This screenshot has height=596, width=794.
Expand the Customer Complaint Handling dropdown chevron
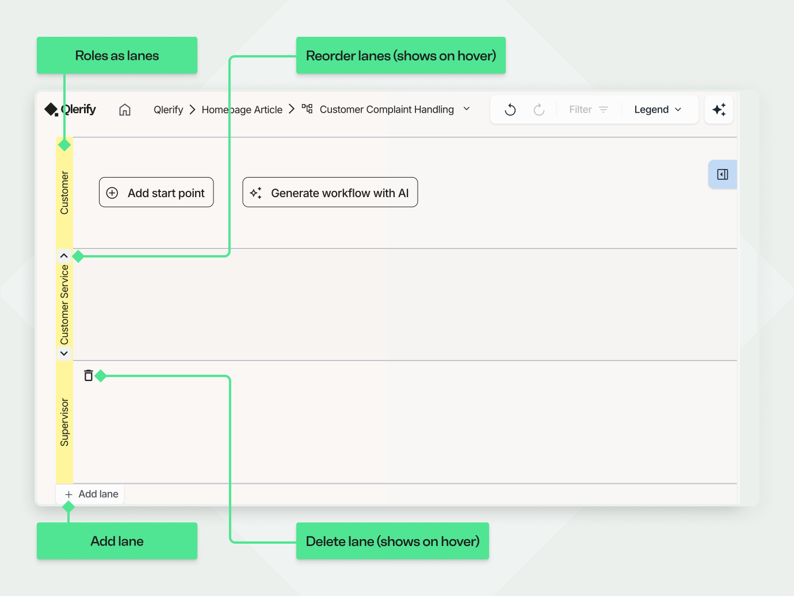pyautogui.click(x=467, y=109)
